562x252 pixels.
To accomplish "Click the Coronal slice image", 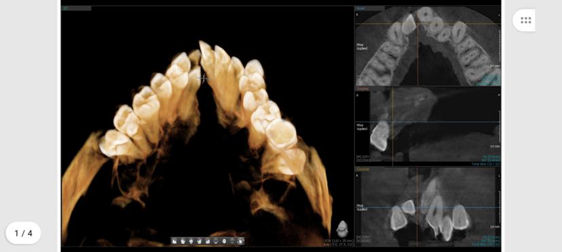I will [x=428, y=207].
